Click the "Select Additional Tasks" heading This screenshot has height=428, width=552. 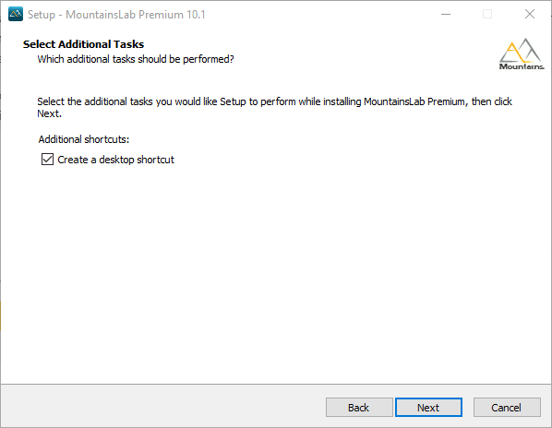coord(83,44)
